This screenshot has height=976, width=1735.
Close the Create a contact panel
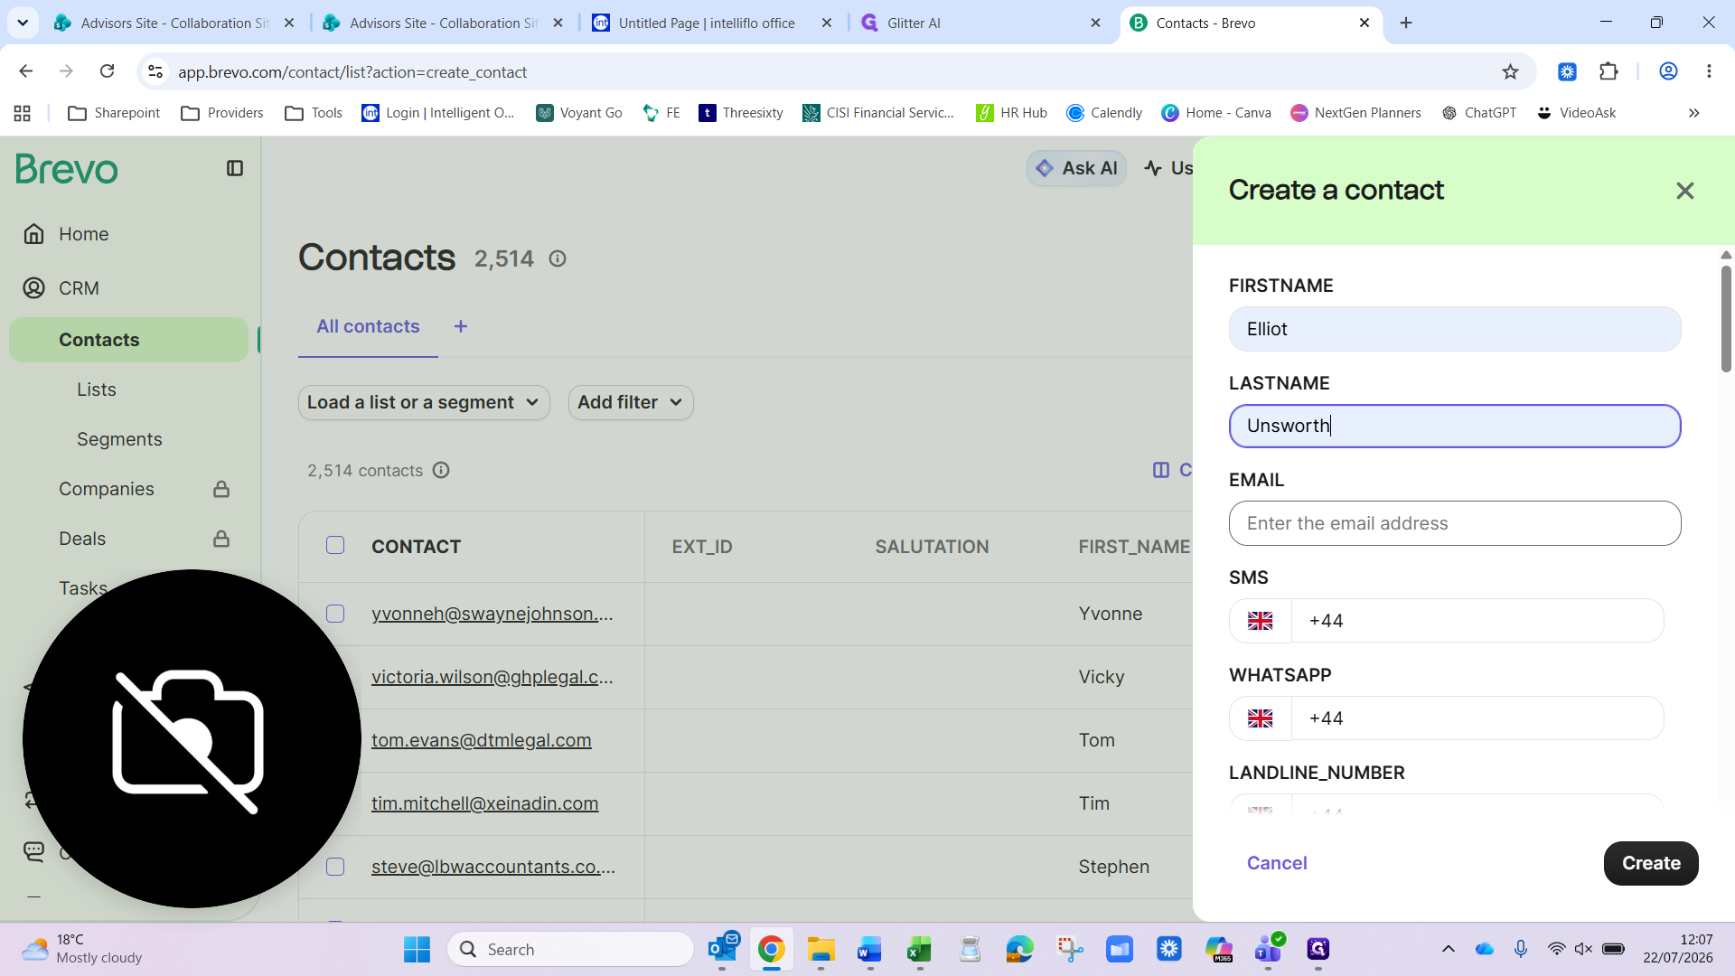1684,191
